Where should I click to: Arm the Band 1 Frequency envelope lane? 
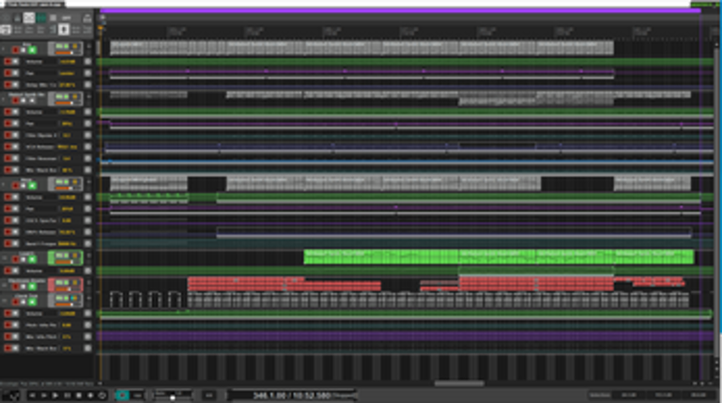(x=8, y=244)
